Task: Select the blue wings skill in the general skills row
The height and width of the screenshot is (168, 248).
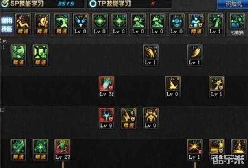Action: pyautogui.click(x=80, y=24)
